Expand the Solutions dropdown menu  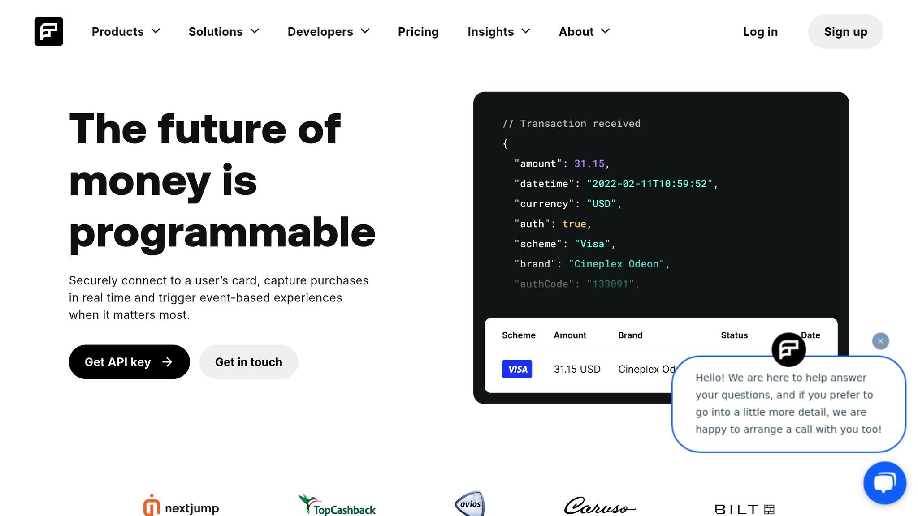point(224,32)
